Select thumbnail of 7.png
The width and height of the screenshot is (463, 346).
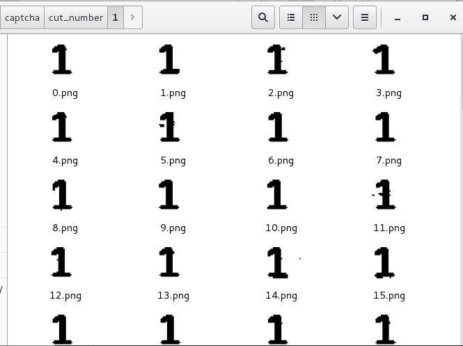tap(385, 127)
